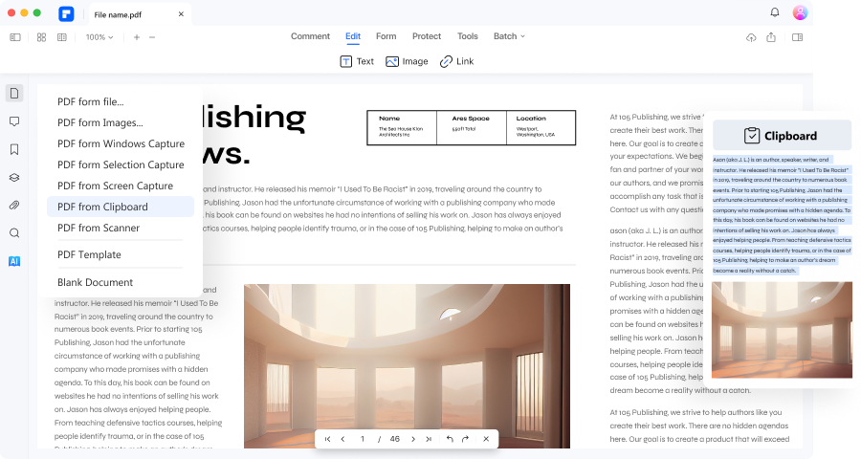Close the File name.pdf tab

181,14
